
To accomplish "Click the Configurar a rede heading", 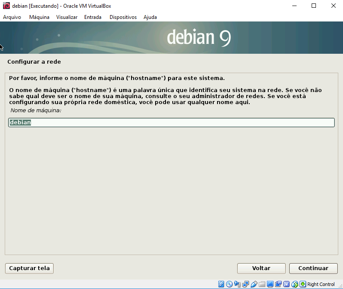I will click(x=34, y=62).
